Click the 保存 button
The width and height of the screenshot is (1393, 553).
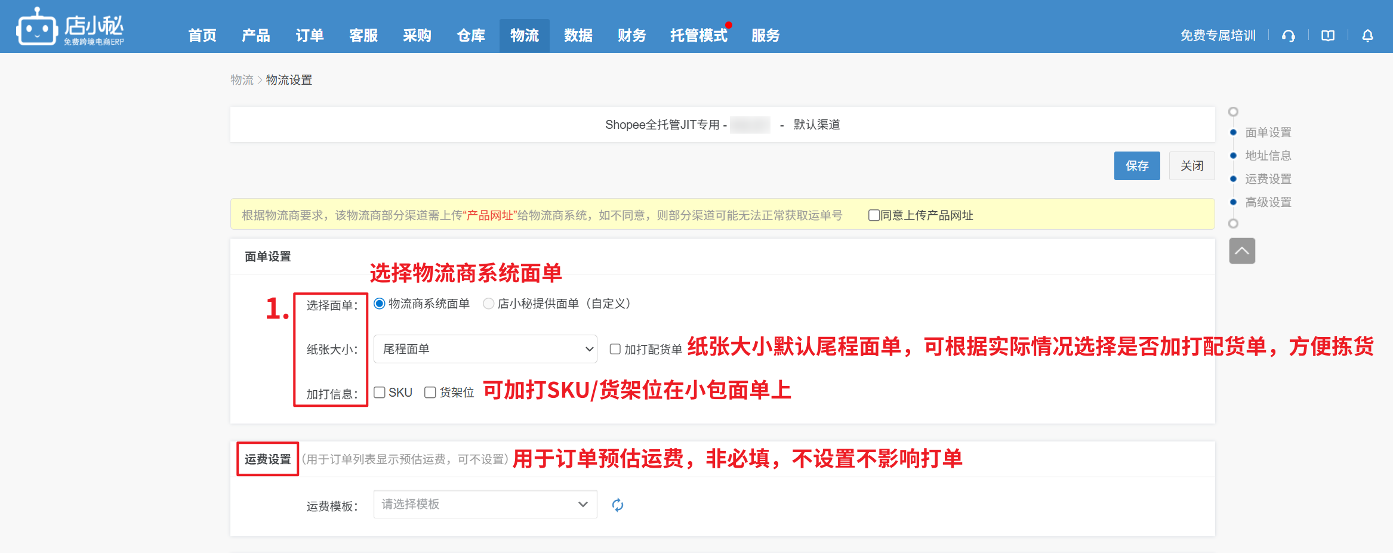(1137, 166)
